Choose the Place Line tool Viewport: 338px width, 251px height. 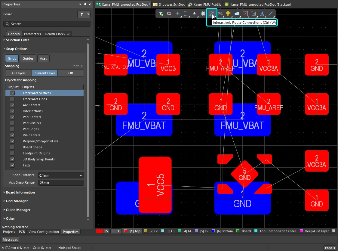[x=271, y=14]
